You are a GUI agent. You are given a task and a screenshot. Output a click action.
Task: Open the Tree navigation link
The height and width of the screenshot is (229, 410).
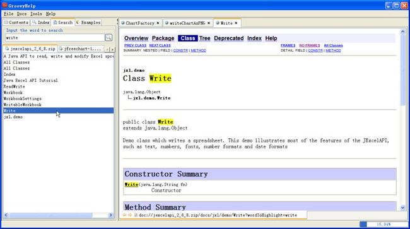[204, 38]
